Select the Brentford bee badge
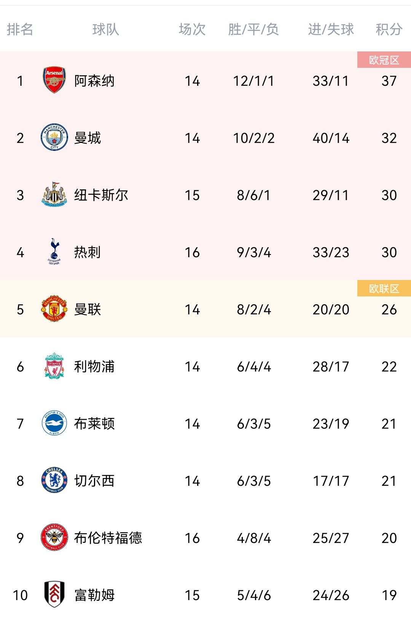The height and width of the screenshot is (621, 411). pos(54,538)
